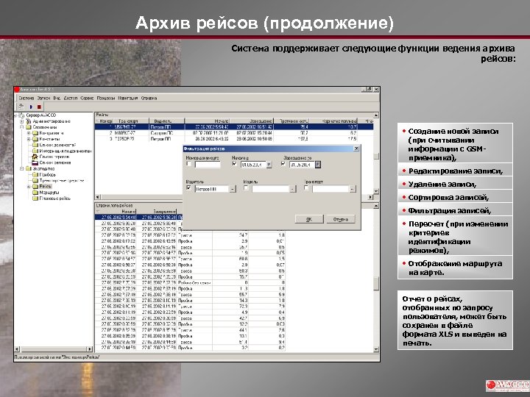Open the Завершение по date dropdown
This screenshot has height=397, width=530.
coord(318,165)
